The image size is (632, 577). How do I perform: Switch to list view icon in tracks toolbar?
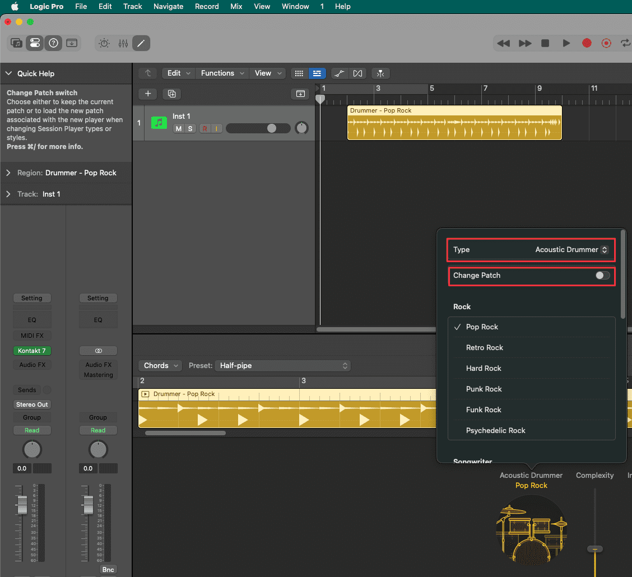tap(317, 73)
